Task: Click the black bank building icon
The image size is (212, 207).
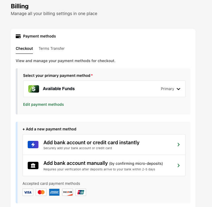Action: (33, 165)
